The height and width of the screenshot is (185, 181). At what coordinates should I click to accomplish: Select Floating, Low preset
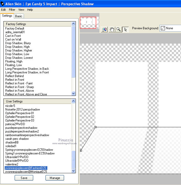point(14,65)
